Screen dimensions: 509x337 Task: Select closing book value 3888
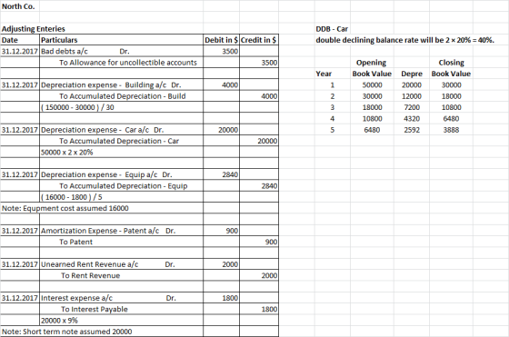coord(451,130)
